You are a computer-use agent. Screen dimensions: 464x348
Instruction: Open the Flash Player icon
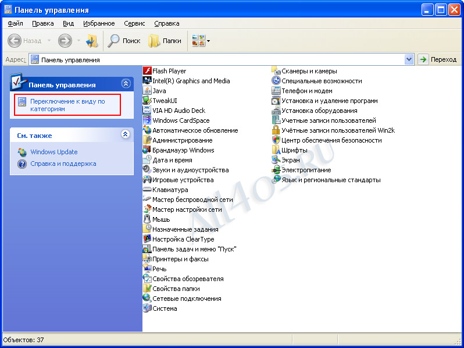147,71
